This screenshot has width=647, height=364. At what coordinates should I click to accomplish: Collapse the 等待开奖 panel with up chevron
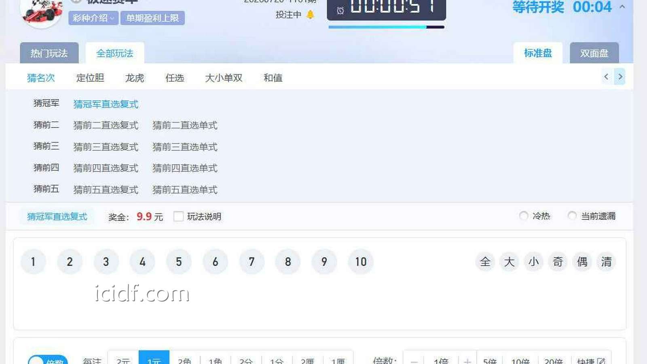coord(622,6)
